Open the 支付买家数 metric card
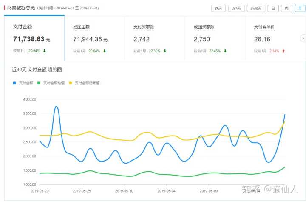This screenshot has height=202, width=306. point(155,38)
